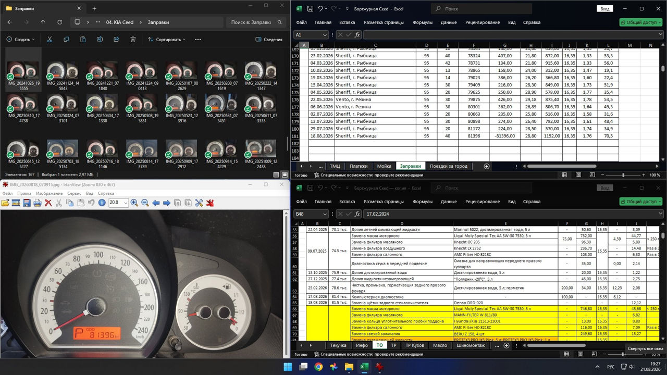This screenshot has width=667, height=375.
Task: Go to next image in IrfanView
Action: click(167, 203)
